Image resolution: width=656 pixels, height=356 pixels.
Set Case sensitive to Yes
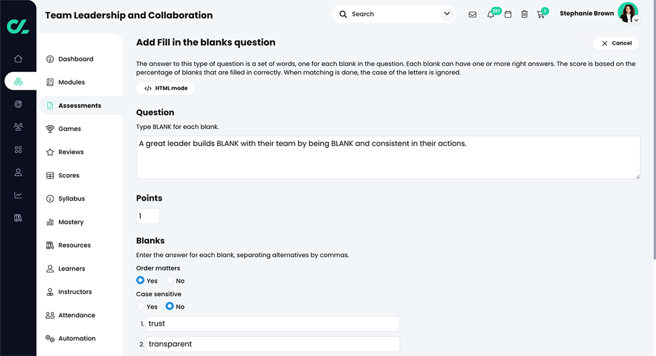[x=140, y=307]
